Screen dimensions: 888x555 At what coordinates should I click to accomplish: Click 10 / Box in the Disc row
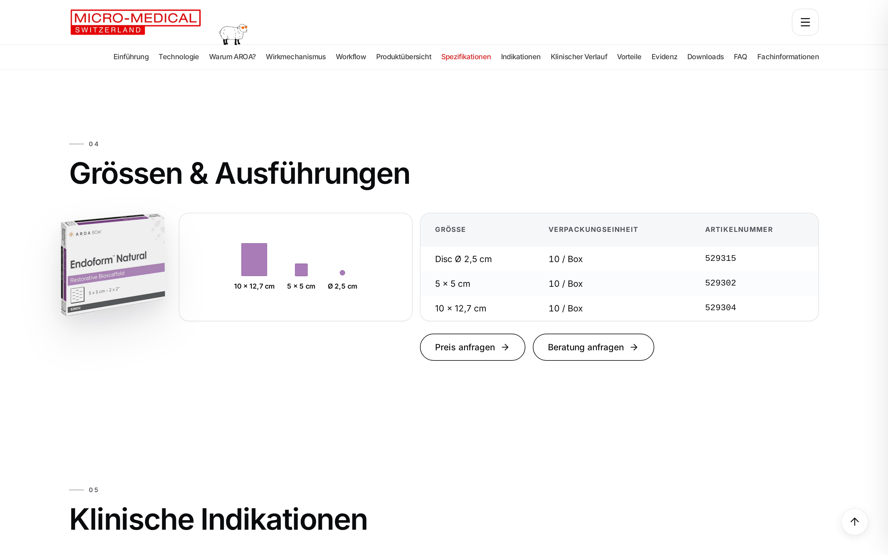point(565,259)
